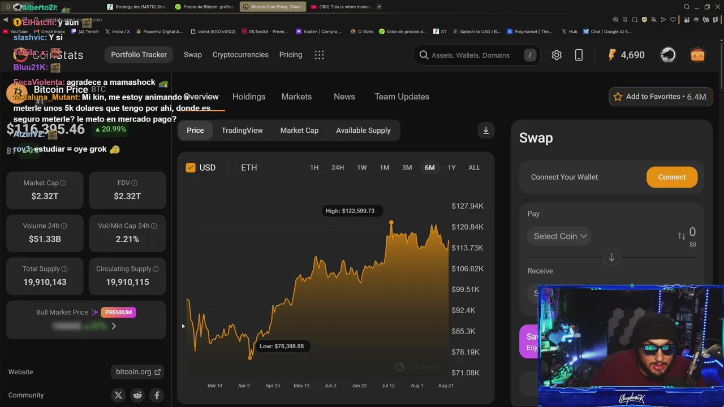Show the Available Supply chart tab
This screenshot has width=724, height=407.
363,130
